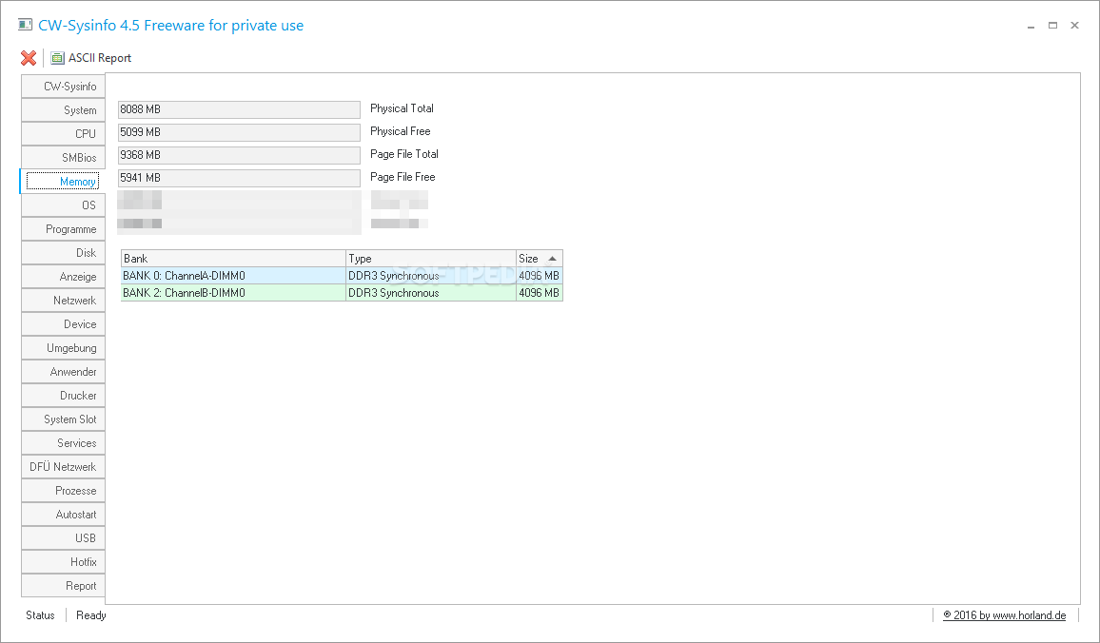This screenshot has height=643, width=1100.
Task: Visit the www.horland.de link
Action: coord(1004,615)
